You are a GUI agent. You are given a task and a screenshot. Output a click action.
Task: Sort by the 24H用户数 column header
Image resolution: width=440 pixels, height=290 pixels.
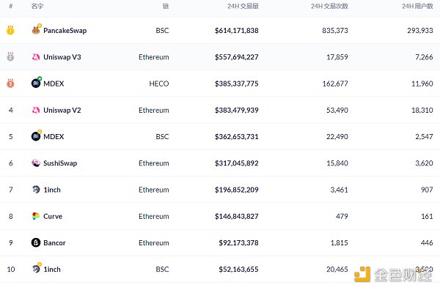pos(417,6)
